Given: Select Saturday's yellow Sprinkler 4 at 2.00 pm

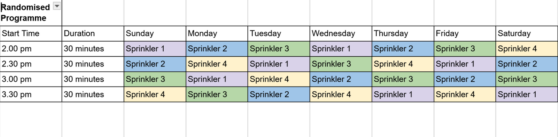Looking at the screenshot, I should [x=527, y=49].
